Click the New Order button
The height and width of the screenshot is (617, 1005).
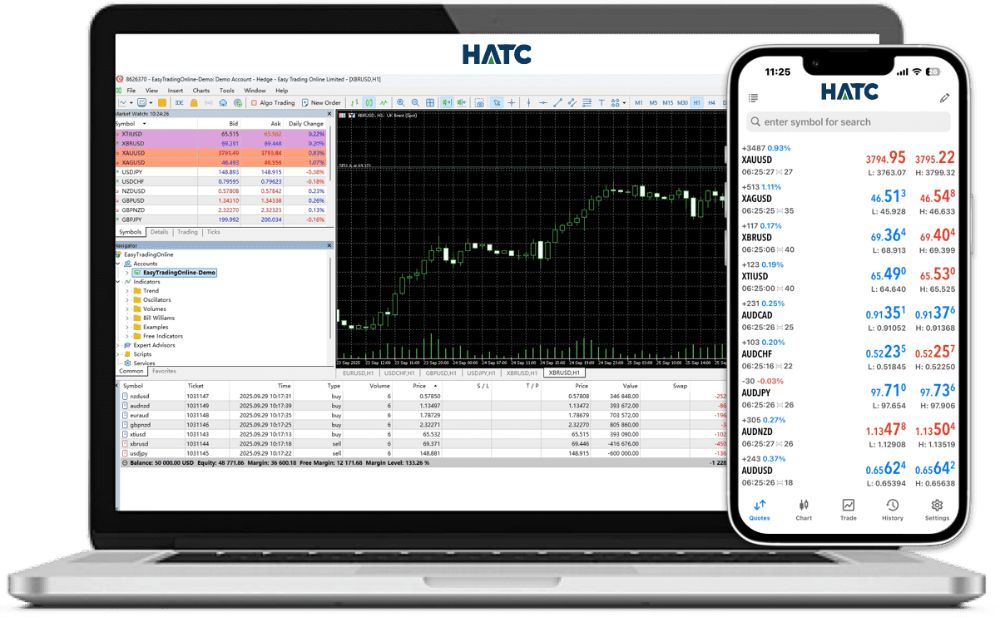(321, 103)
